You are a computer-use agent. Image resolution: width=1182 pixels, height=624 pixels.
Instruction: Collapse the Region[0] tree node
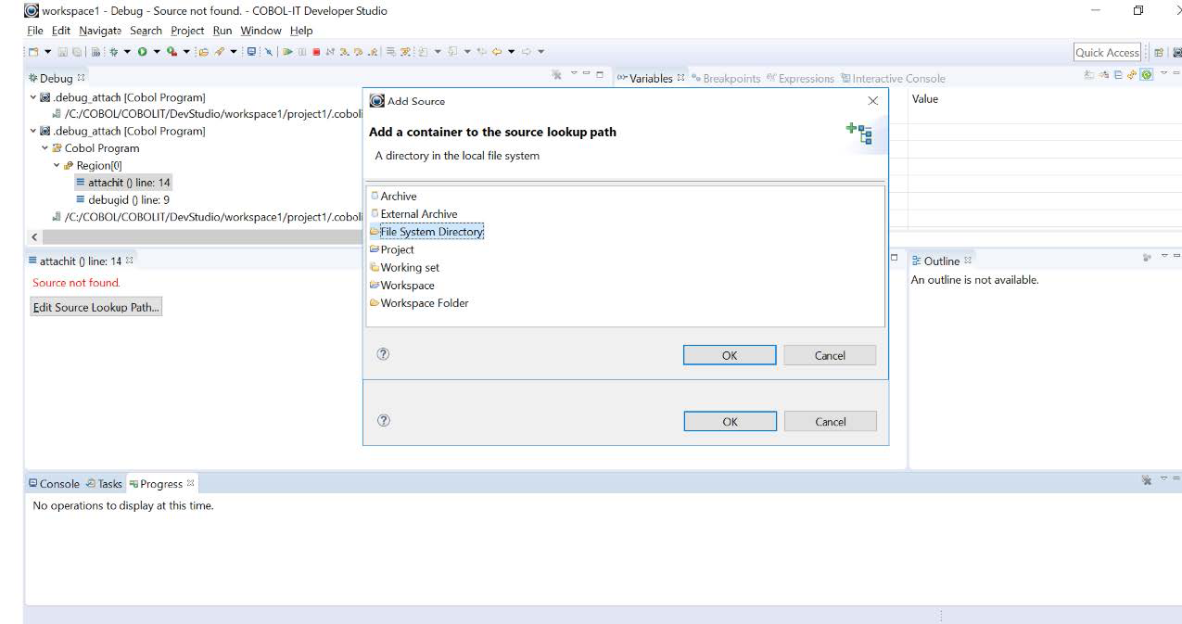point(57,165)
